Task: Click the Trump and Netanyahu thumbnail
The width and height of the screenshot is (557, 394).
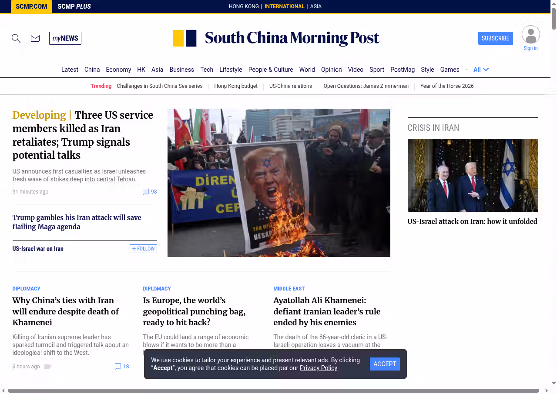Action: [473, 175]
